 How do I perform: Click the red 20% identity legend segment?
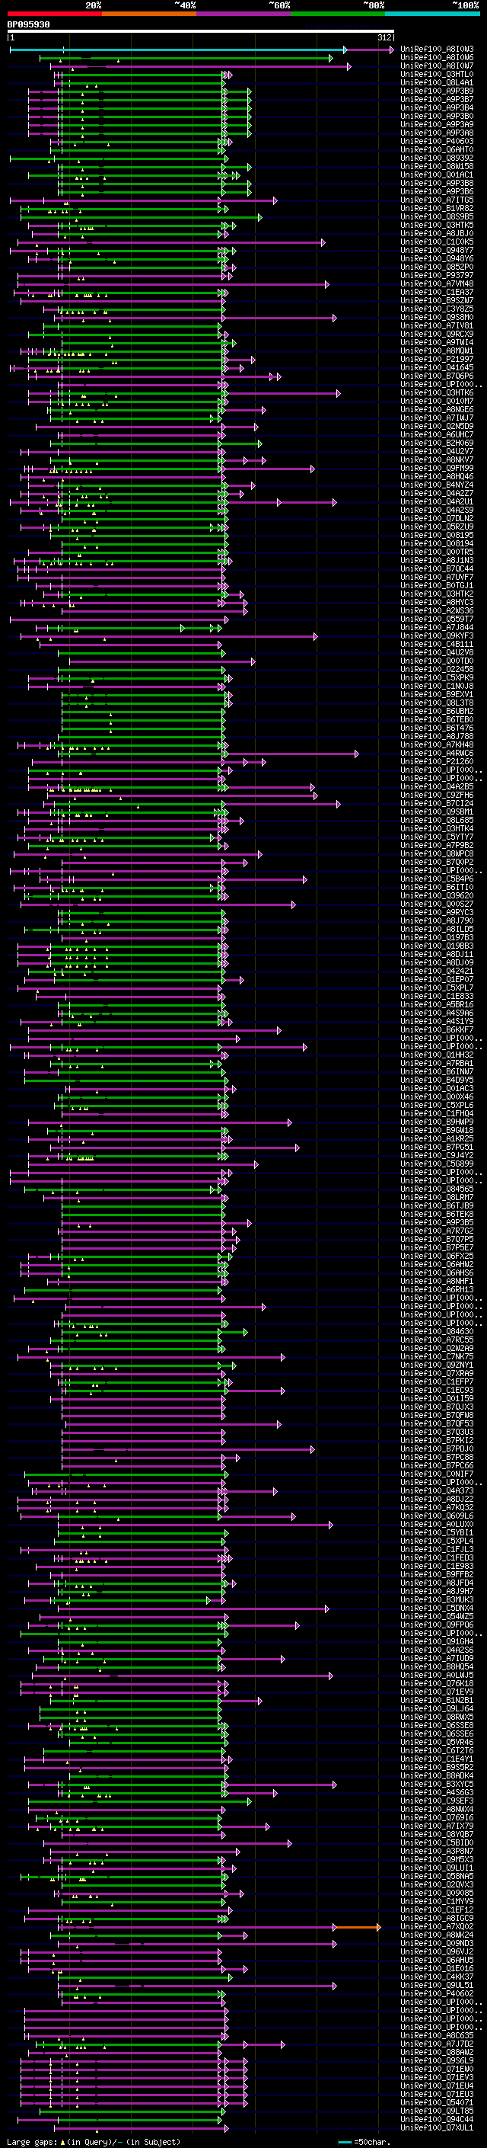[54, 14]
